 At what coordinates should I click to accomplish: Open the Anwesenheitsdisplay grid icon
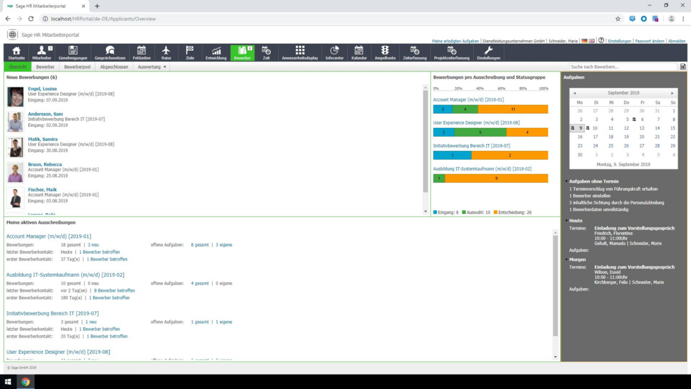[x=300, y=52]
